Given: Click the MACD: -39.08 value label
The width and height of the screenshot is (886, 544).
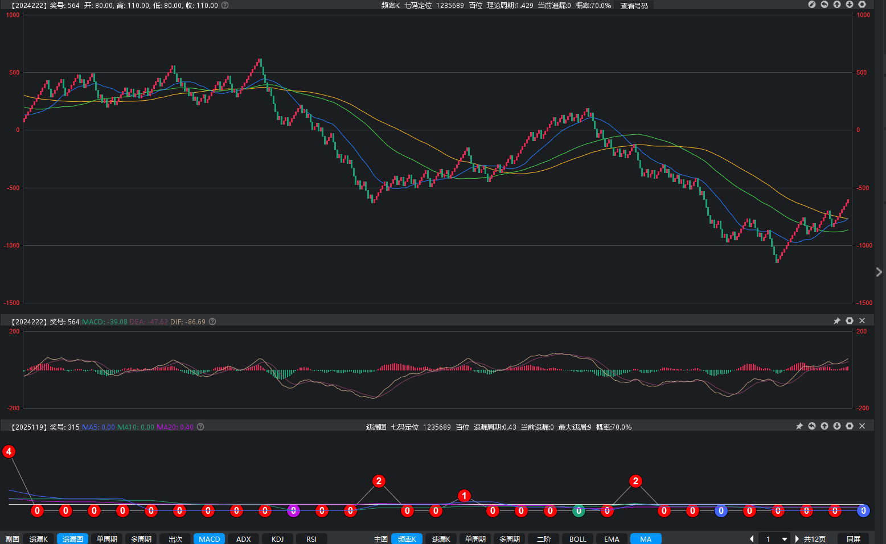Looking at the screenshot, I should pos(105,322).
